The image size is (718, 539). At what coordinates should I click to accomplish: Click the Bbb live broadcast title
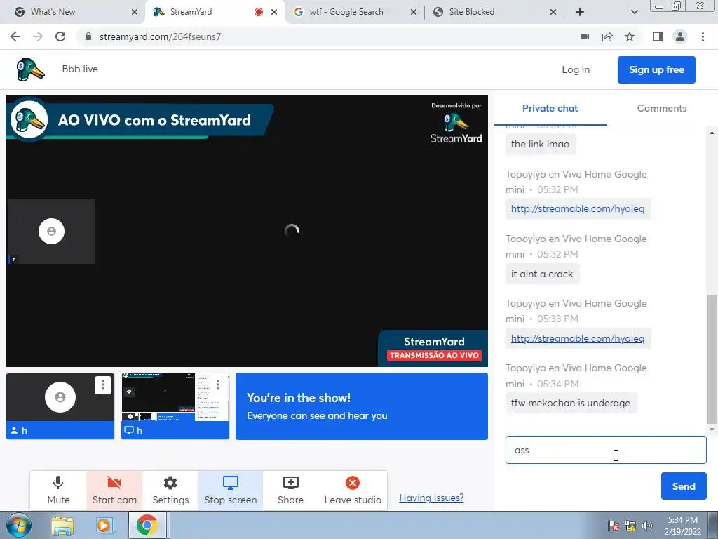(80, 69)
